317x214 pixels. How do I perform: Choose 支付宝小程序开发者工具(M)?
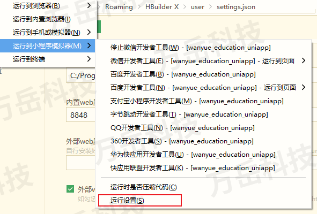coord(203,101)
